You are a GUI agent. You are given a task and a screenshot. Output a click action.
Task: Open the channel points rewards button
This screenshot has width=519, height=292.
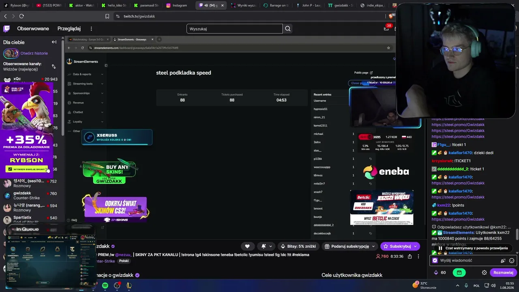pos(459,273)
